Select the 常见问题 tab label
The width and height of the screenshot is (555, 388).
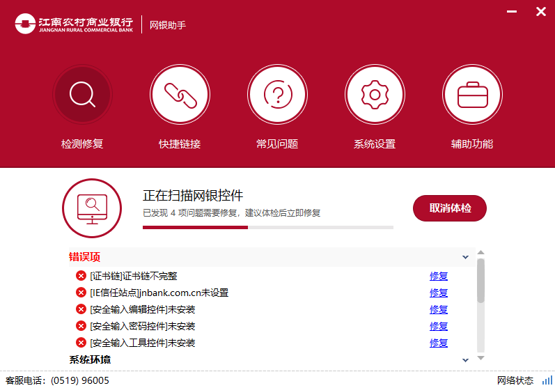(277, 143)
